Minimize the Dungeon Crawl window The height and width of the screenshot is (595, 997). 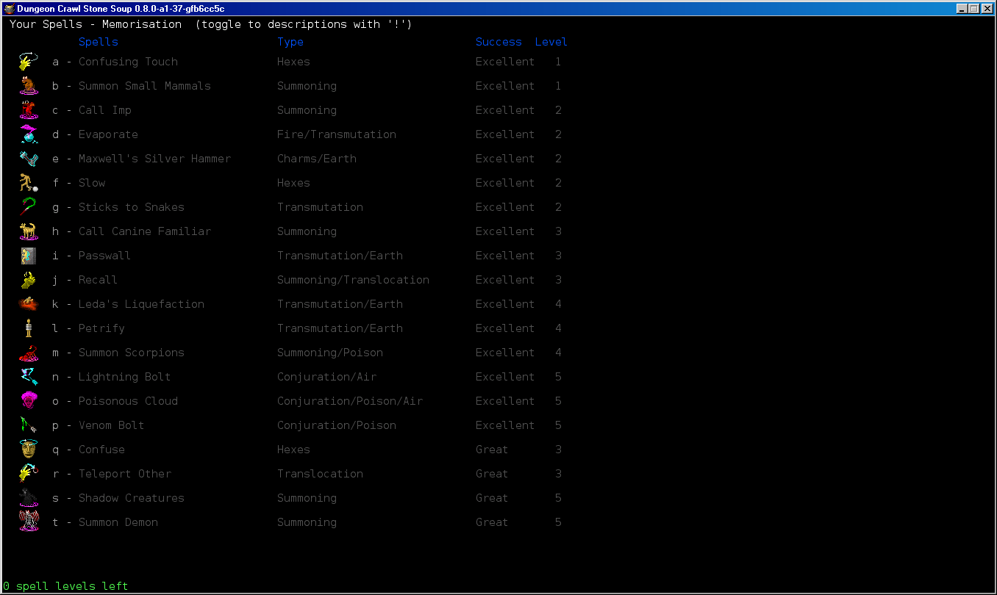coord(962,9)
